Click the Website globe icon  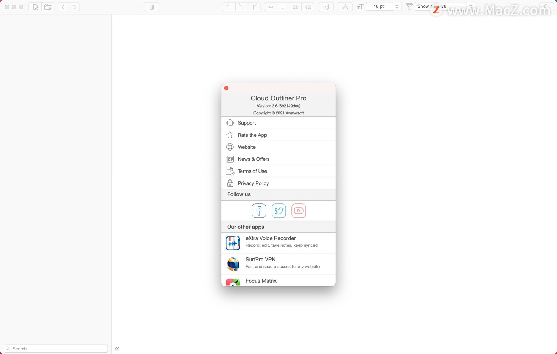pyautogui.click(x=230, y=147)
